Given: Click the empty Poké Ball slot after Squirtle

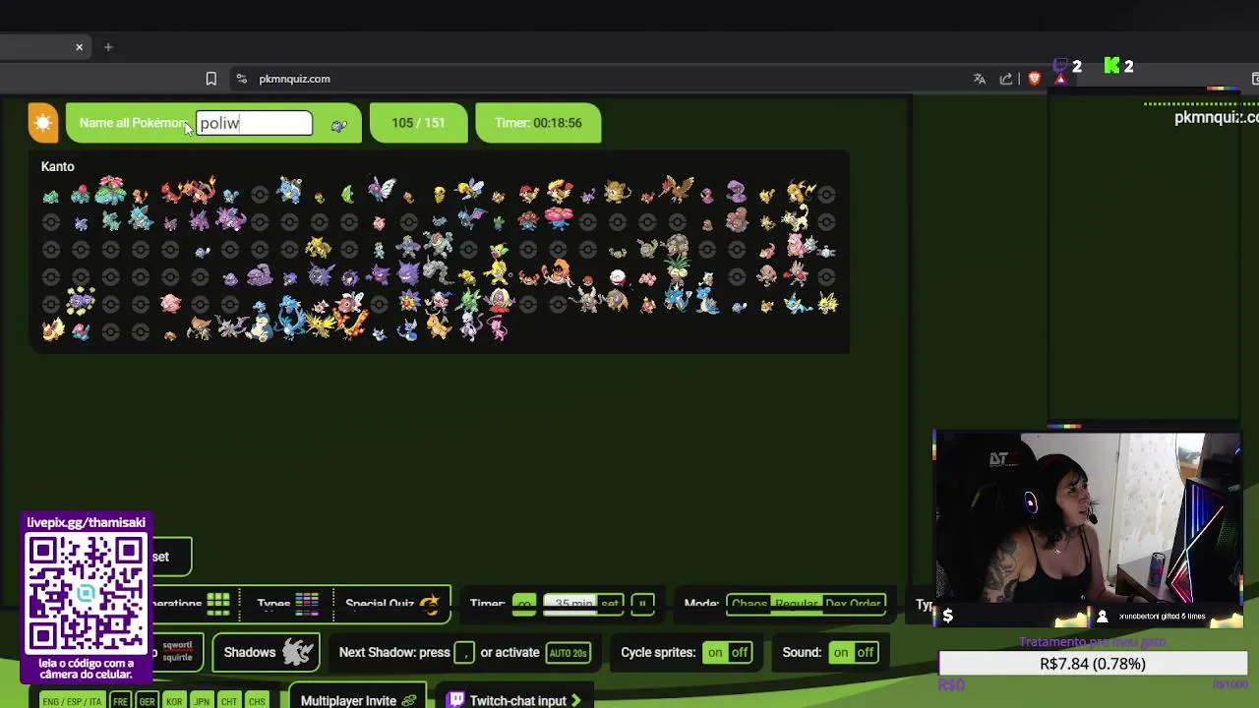Looking at the screenshot, I should [260, 196].
